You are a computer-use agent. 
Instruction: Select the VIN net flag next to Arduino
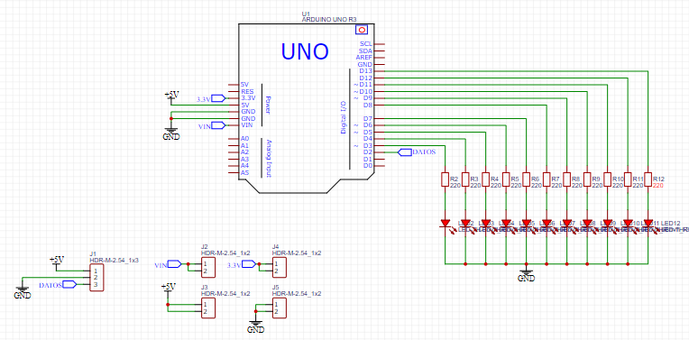click(218, 125)
